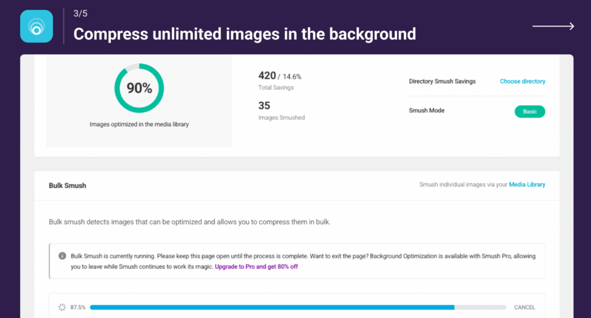This screenshot has height=318, width=591.
Task: Click 'Images optimized in the media library' caption
Action: [x=139, y=124]
